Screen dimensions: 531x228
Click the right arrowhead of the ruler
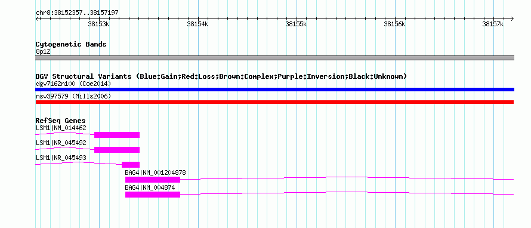[x=513, y=19]
